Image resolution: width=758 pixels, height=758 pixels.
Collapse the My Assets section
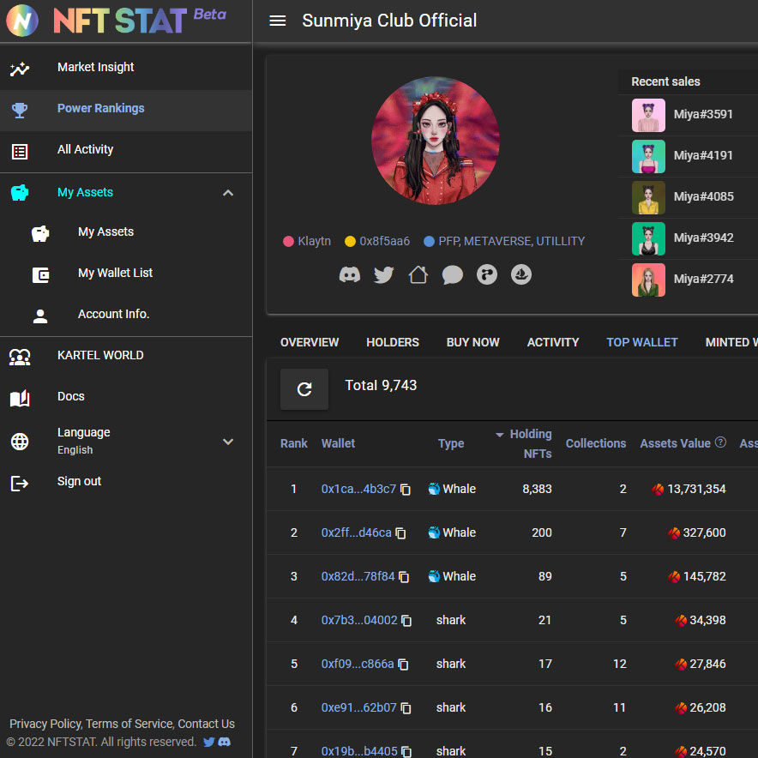tap(228, 193)
